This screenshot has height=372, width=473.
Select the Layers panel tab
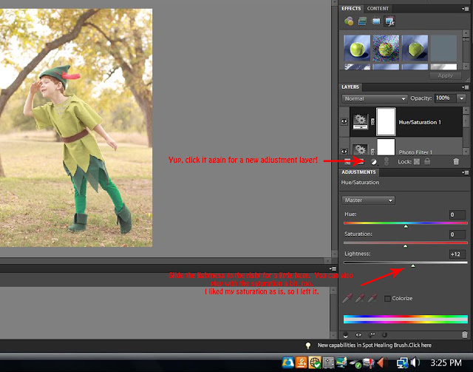point(350,87)
